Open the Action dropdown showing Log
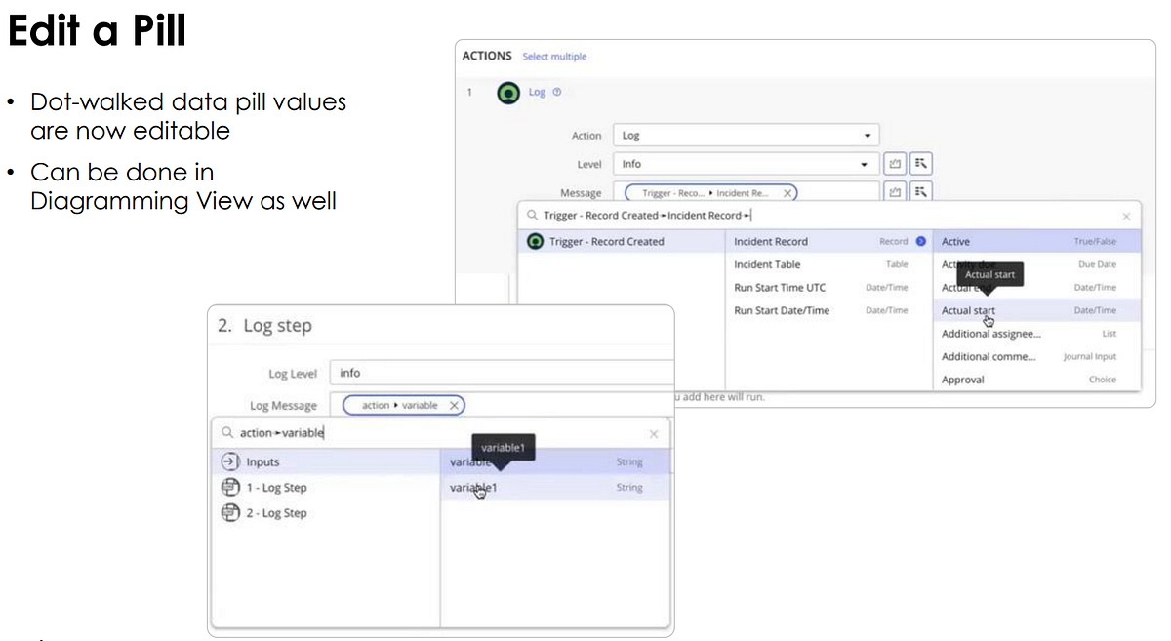1171x641 pixels. (744, 135)
